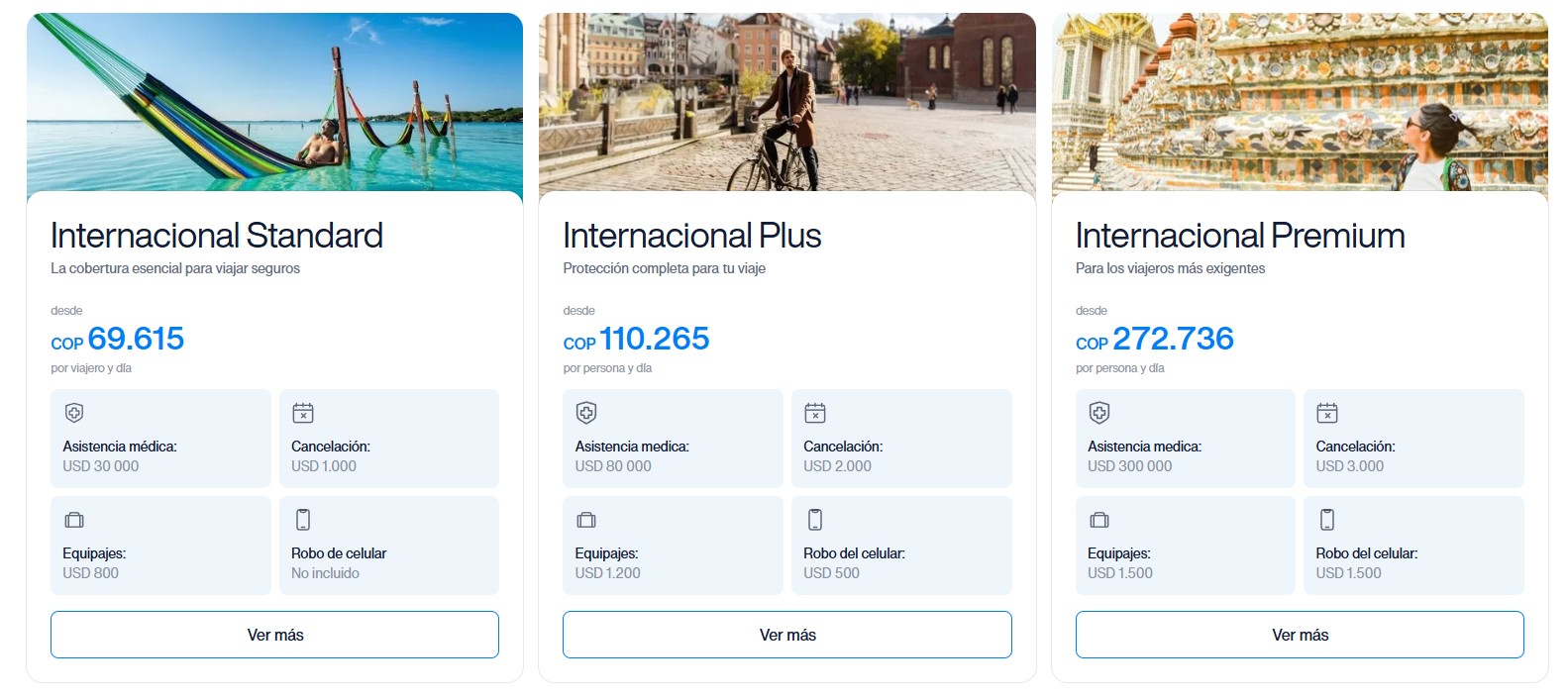Select the Cancelación calendar icon on Internacional Premium
The width and height of the screenshot is (1567, 698).
(1329, 413)
